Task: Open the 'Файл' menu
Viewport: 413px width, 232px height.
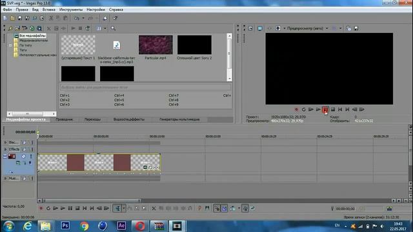Action: 7,10
